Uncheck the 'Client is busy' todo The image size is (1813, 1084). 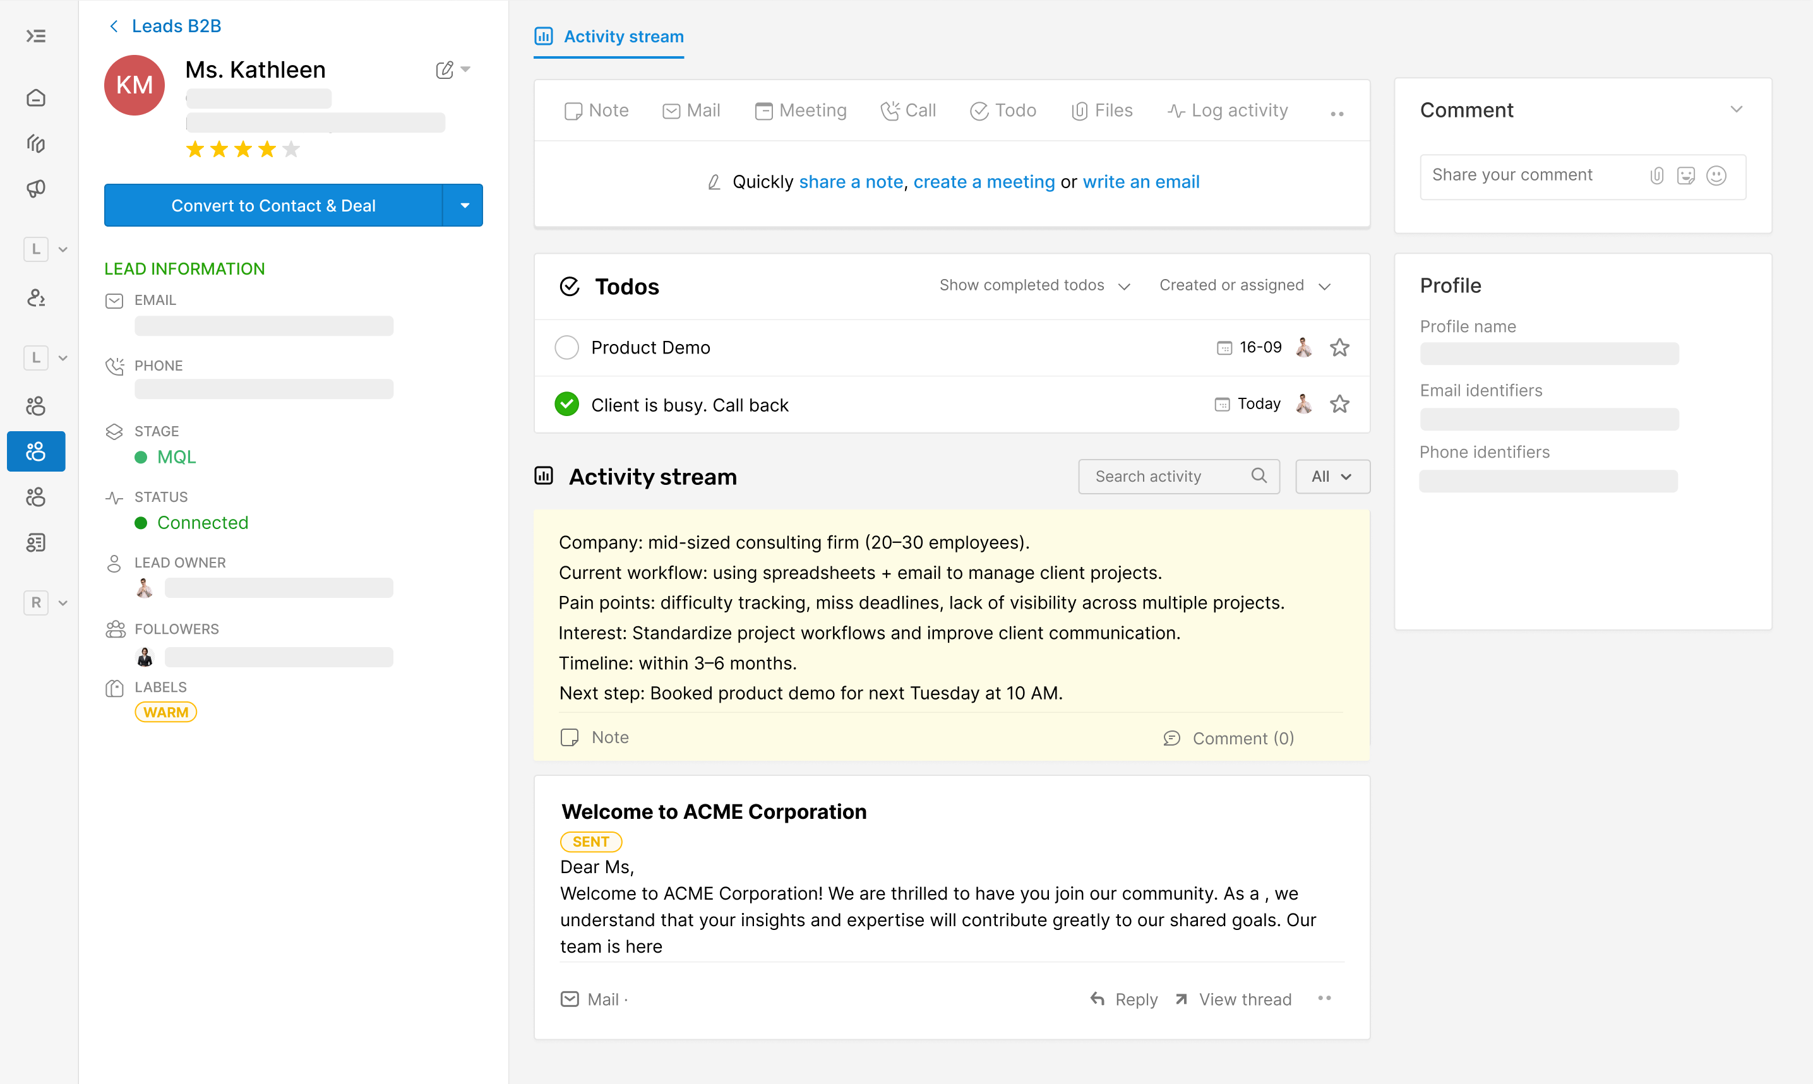[567, 405]
